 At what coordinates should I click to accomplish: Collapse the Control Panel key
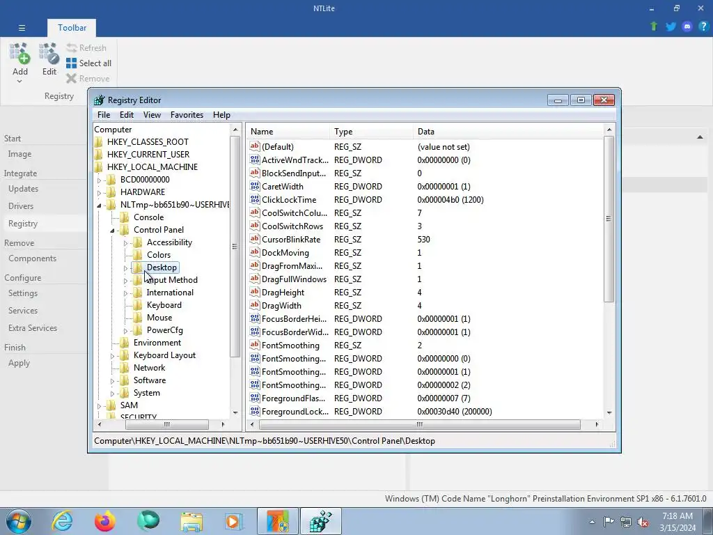tap(112, 231)
